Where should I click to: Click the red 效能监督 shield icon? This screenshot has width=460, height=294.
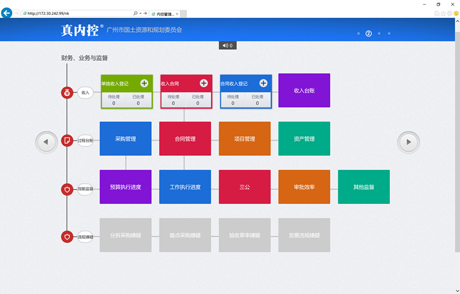[67, 188]
